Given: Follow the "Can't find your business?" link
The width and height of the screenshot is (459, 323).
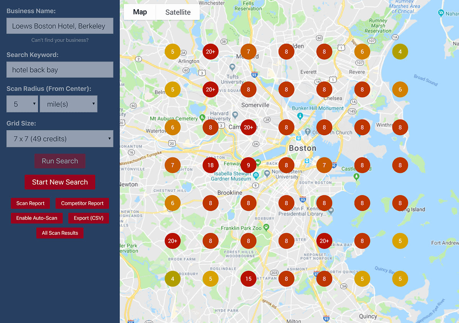Looking at the screenshot, I should 60,40.
